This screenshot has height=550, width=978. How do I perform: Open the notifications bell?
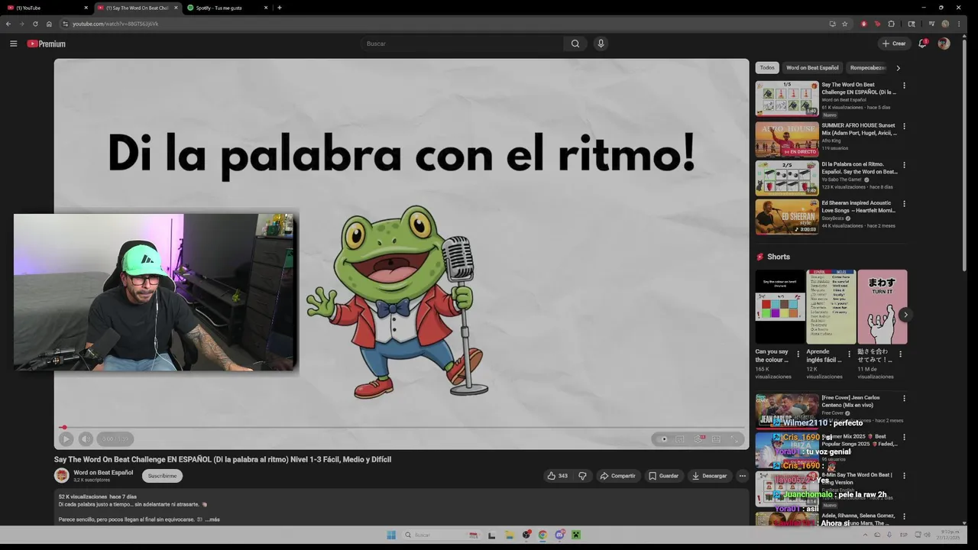tap(922, 44)
